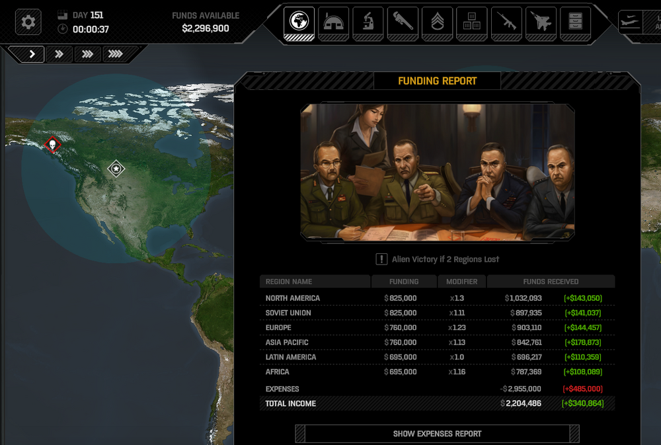
Task: Click Asia Pacific's $842,761 funds received
Action: point(527,343)
